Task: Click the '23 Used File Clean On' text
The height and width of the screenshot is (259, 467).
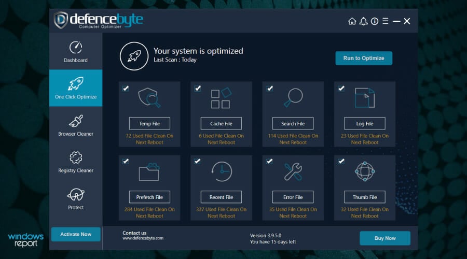Action: (365, 136)
